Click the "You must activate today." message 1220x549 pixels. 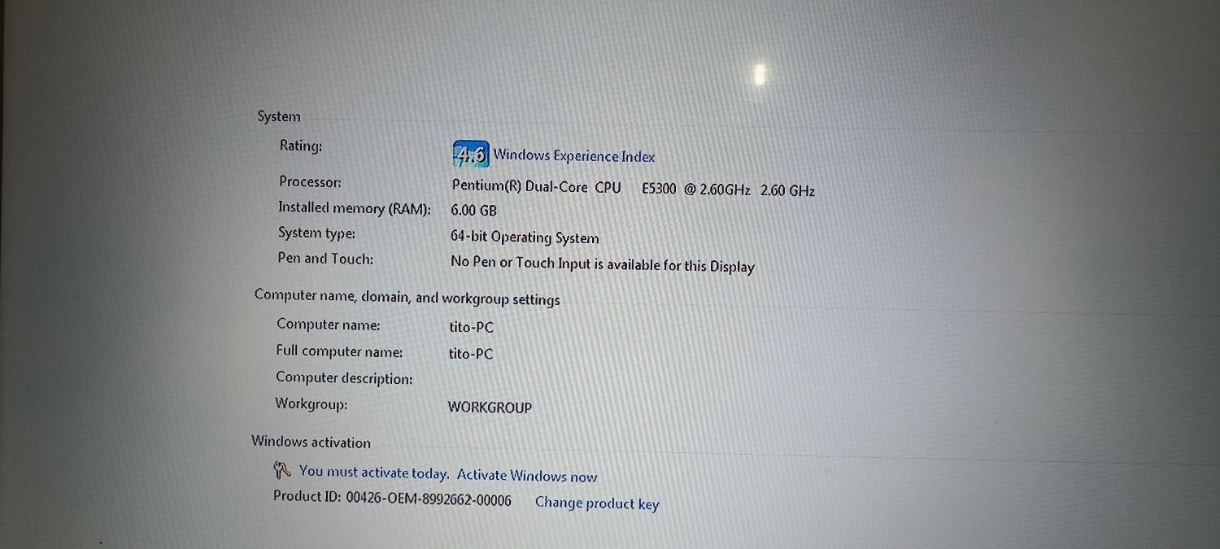[374, 473]
